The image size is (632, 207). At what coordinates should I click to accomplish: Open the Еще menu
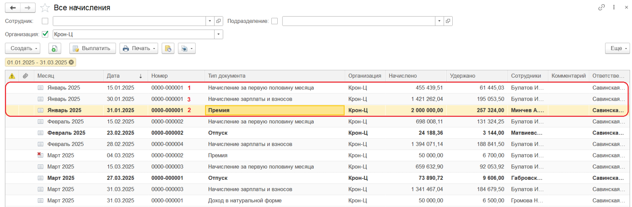pyautogui.click(x=617, y=48)
